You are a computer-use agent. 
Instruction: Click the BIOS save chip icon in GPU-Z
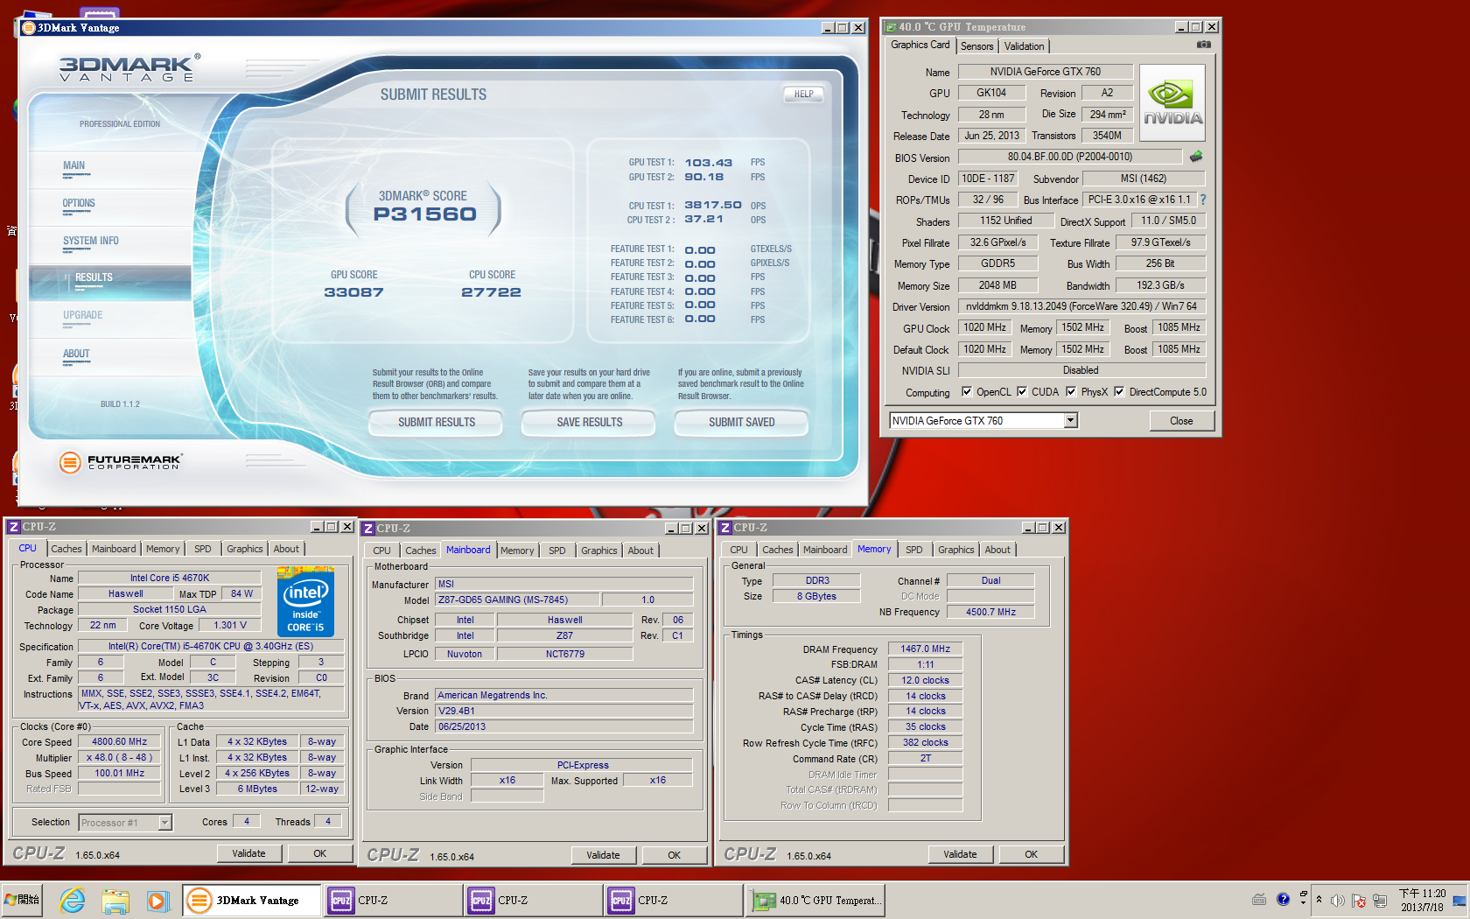pos(1196,157)
